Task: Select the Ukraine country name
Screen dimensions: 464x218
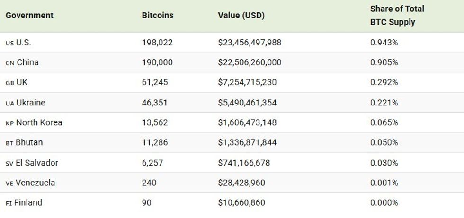Action: [x=31, y=103]
